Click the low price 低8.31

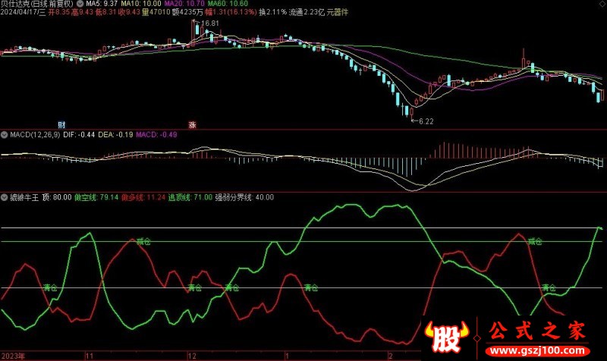[105, 12]
